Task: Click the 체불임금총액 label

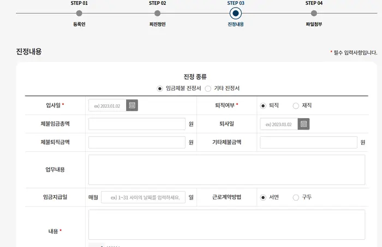Action: tap(55, 123)
